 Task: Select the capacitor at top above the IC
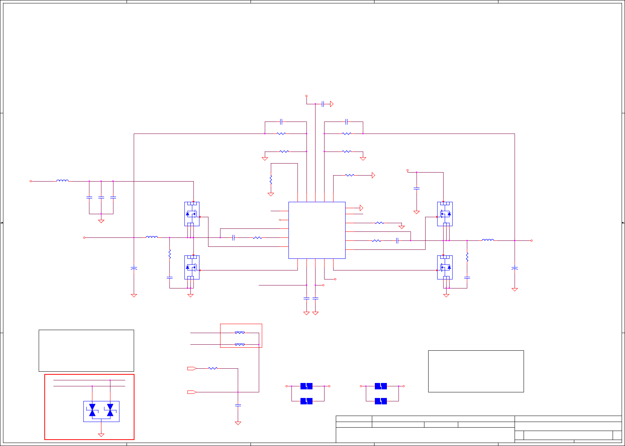click(x=323, y=104)
